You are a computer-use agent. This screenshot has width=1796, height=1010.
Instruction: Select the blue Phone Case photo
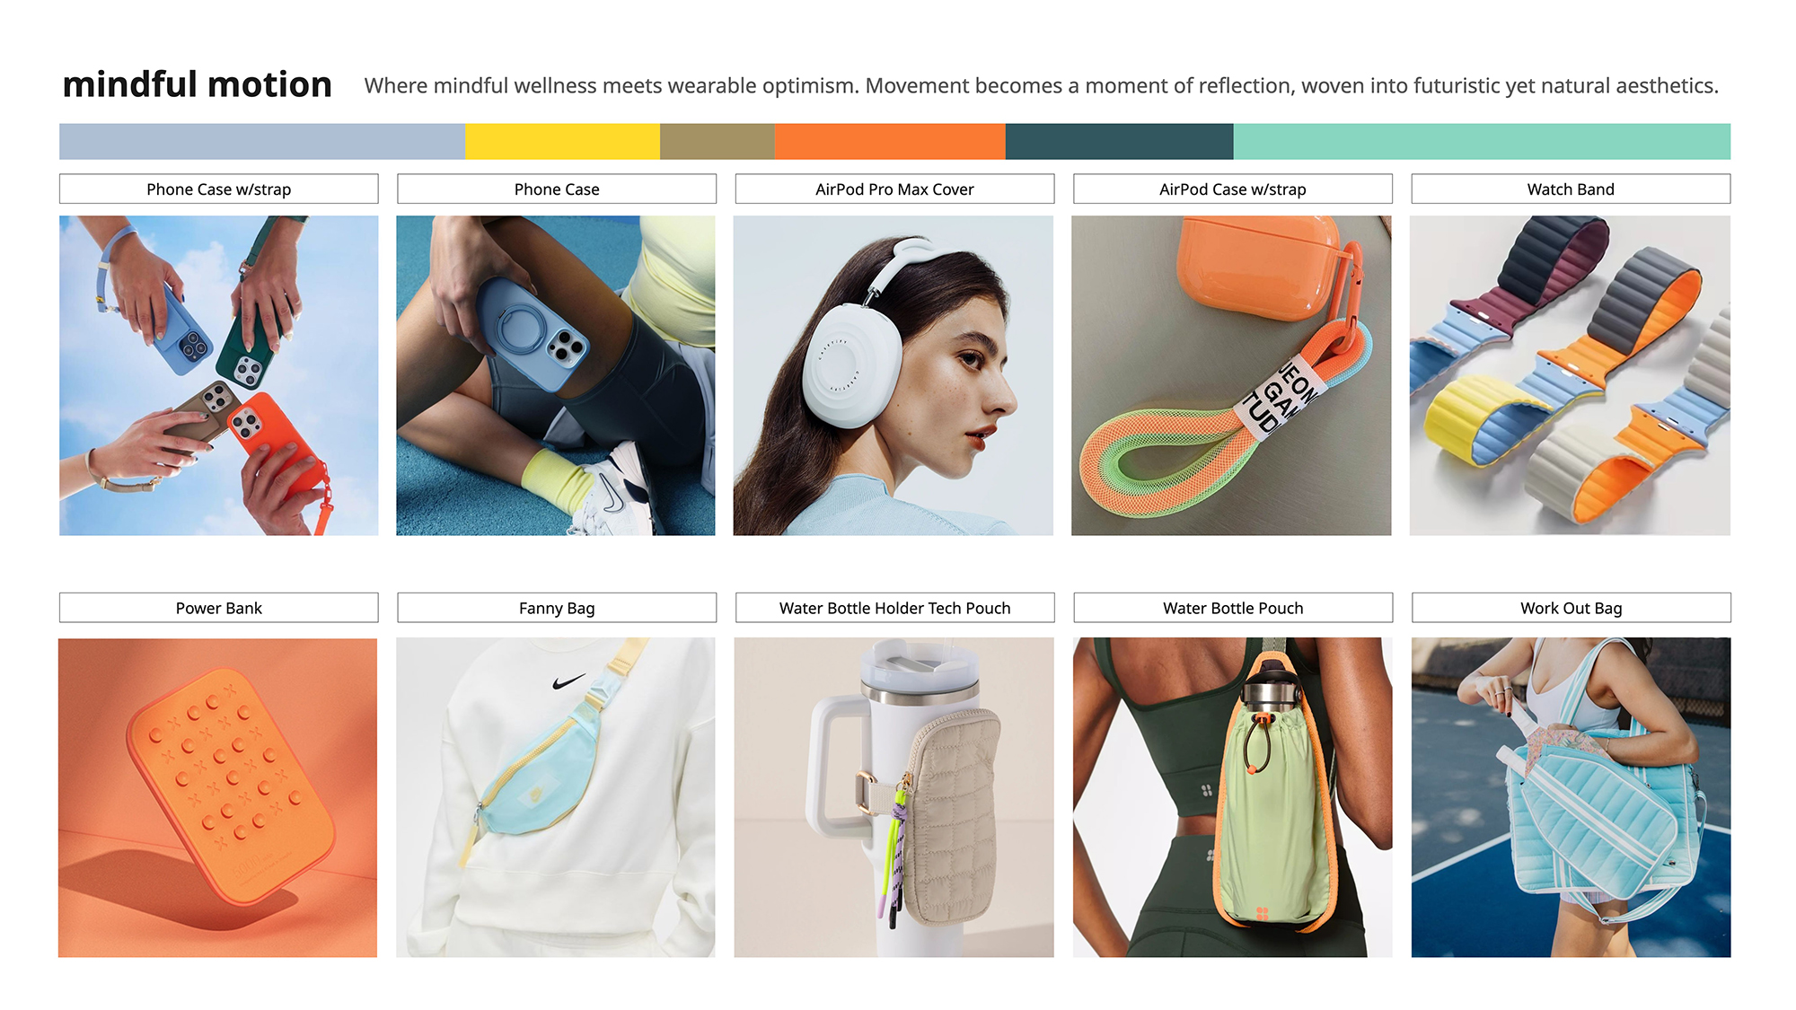click(x=556, y=375)
